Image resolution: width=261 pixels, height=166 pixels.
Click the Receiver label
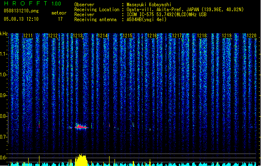click(84, 15)
